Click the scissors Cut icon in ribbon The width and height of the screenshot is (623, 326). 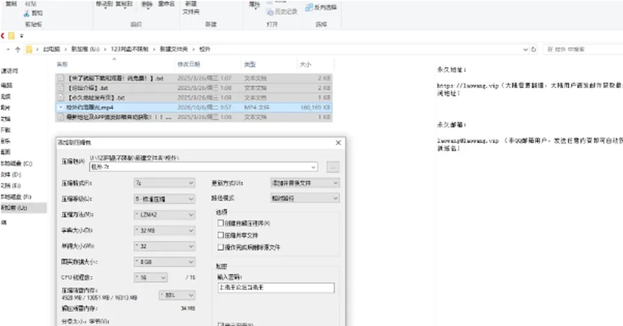click(27, 14)
